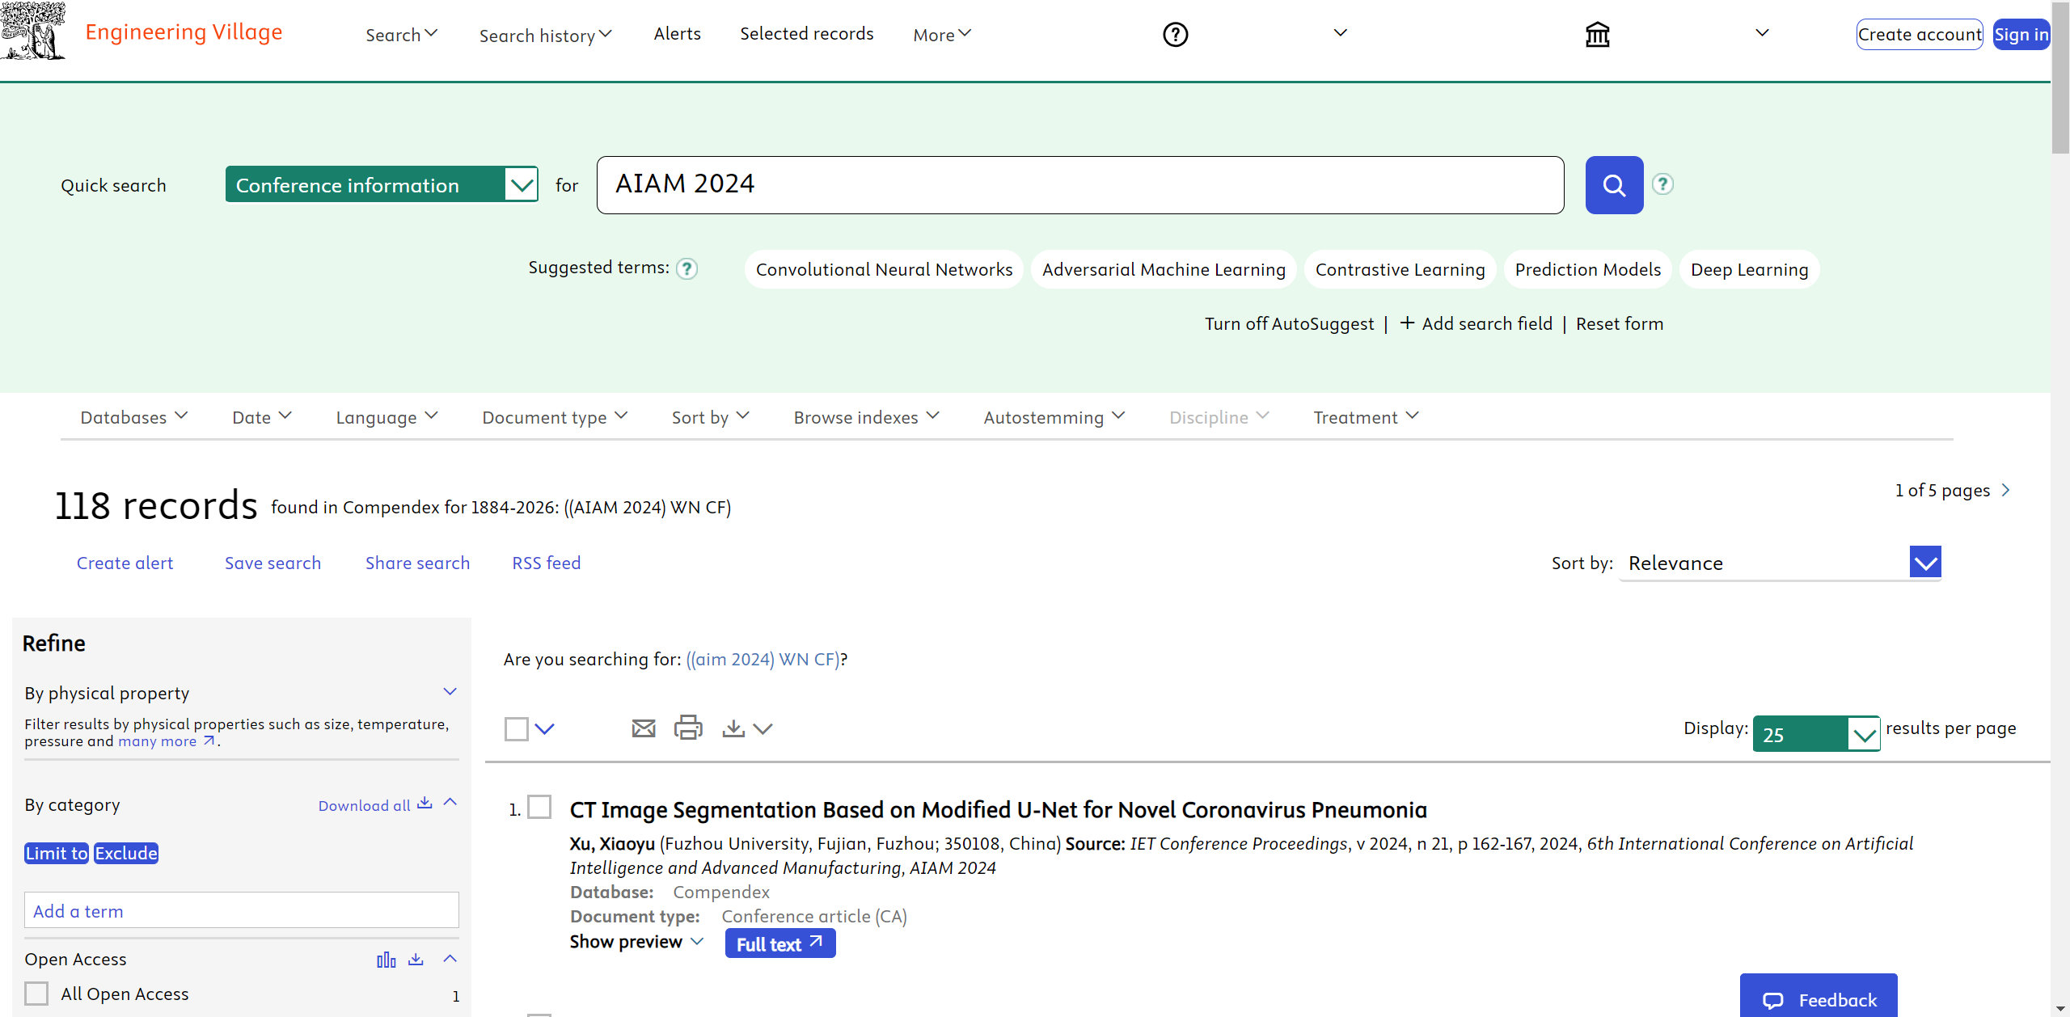Open the help question mark icon in header
Screen dimensions: 2070x1017
1175,35
